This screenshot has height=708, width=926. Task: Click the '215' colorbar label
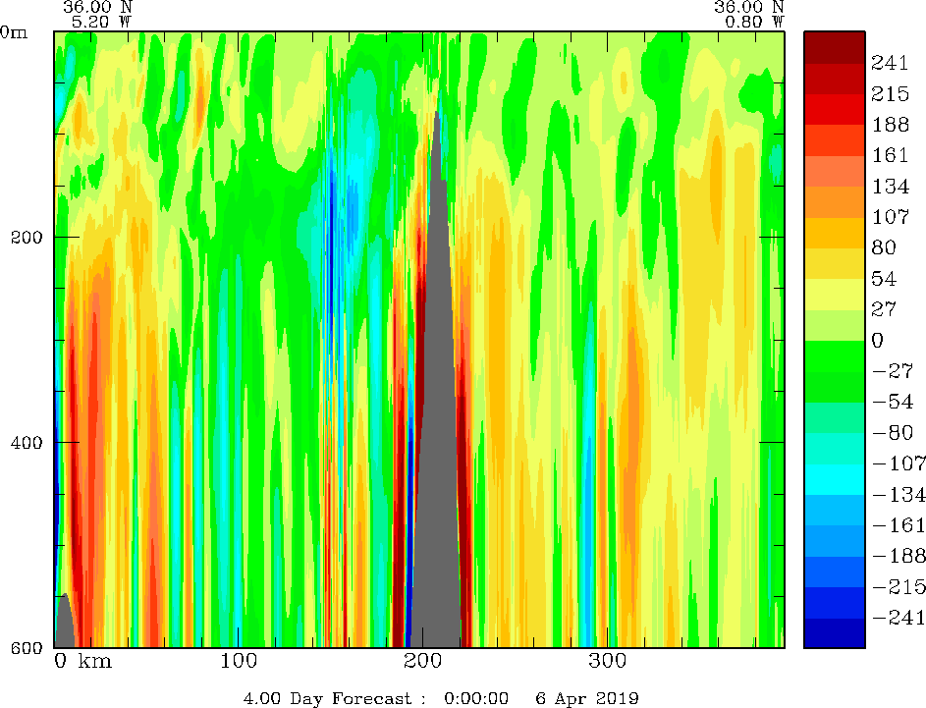tap(890, 94)
